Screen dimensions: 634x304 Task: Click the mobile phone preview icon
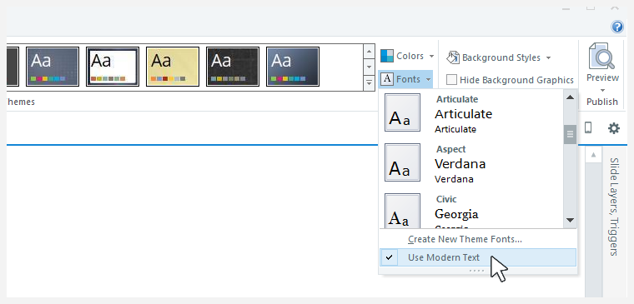pyautogui.click(x=588, y=128)
